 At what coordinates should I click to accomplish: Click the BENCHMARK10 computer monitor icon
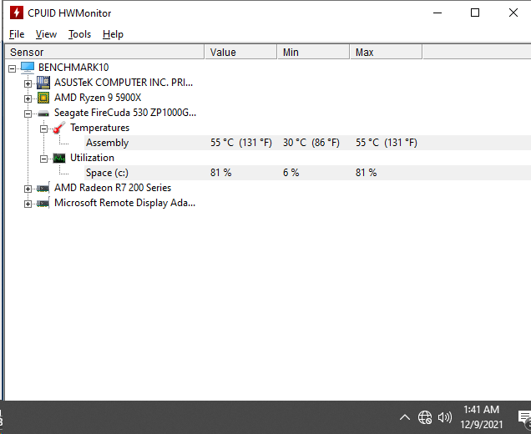click(28, 68)
